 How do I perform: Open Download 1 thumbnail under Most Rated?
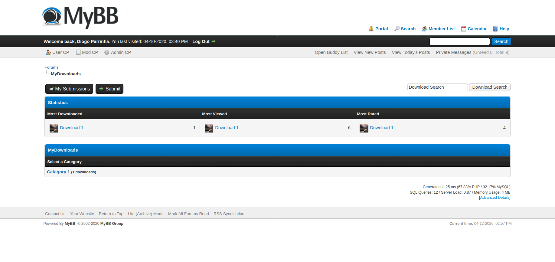364,128
